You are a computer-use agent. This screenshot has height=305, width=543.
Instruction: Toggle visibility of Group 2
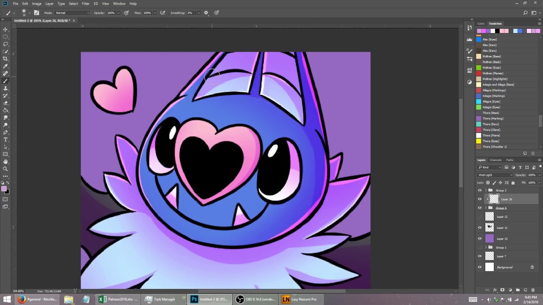pos(480,190)
